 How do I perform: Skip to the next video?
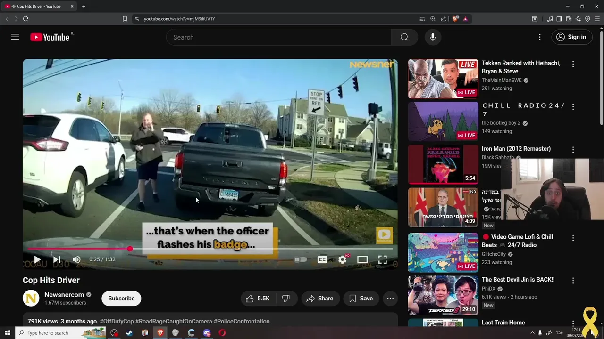57,259
